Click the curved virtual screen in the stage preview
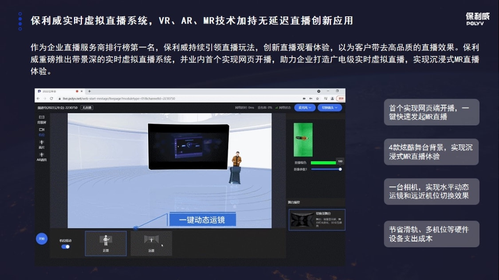 click(189, 147)
